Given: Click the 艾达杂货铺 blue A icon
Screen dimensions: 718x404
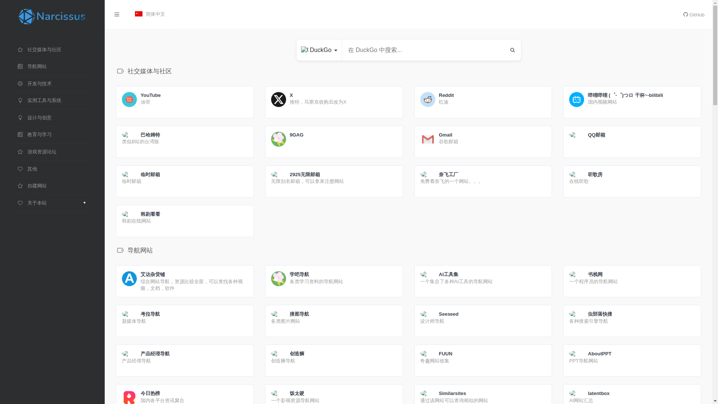Looking at the screenshot, I should [129, 279].
